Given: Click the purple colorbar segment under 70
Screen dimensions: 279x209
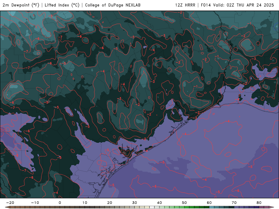Looking at the screenshot, I should coord(237,207).
